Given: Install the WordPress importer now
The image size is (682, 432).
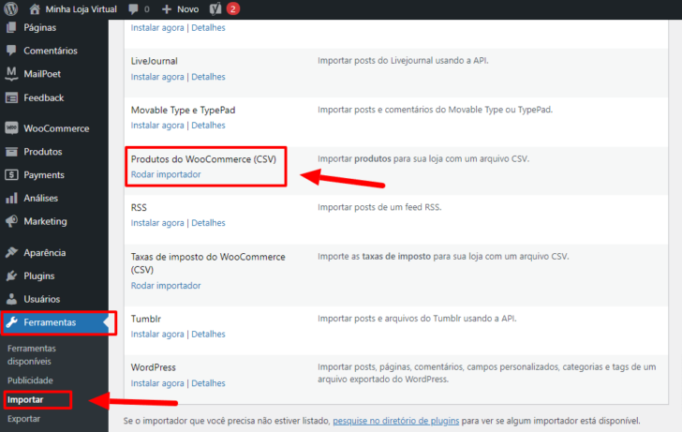Looking at the screenshot, I should click(x=157, y=383).
